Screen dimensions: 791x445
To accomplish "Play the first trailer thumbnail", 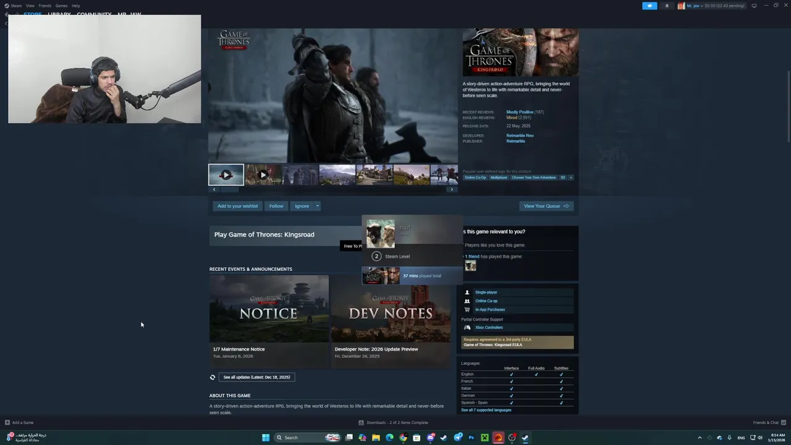I will point(226,175).
